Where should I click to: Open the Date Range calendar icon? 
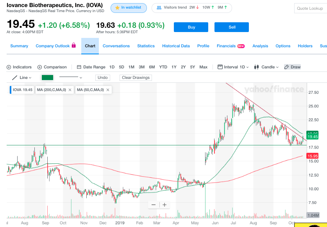click(79, 67)
